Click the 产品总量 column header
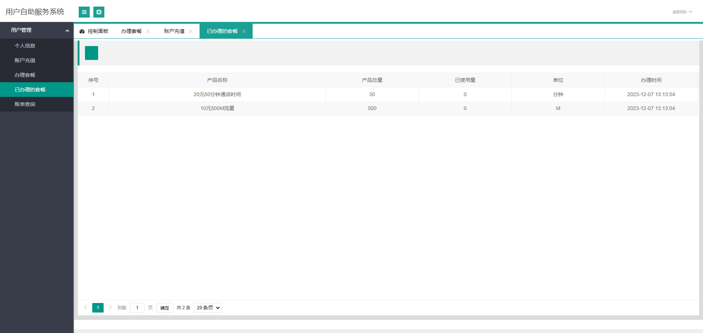 (372, 80)
